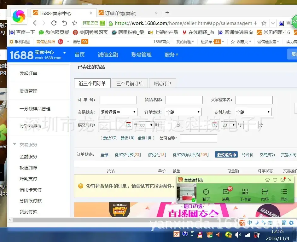This screenshot has width=297, height=242.
Task: Filter orders by 待买家付款[23]
Action: [128, 155]
